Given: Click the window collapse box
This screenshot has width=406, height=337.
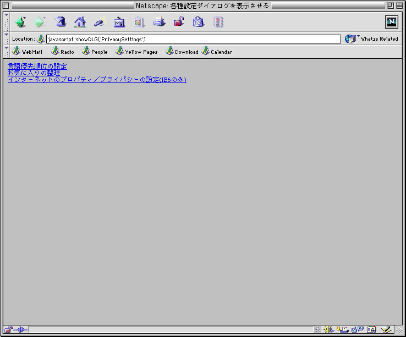Looking at the screenshot, I should coord(399,5).
